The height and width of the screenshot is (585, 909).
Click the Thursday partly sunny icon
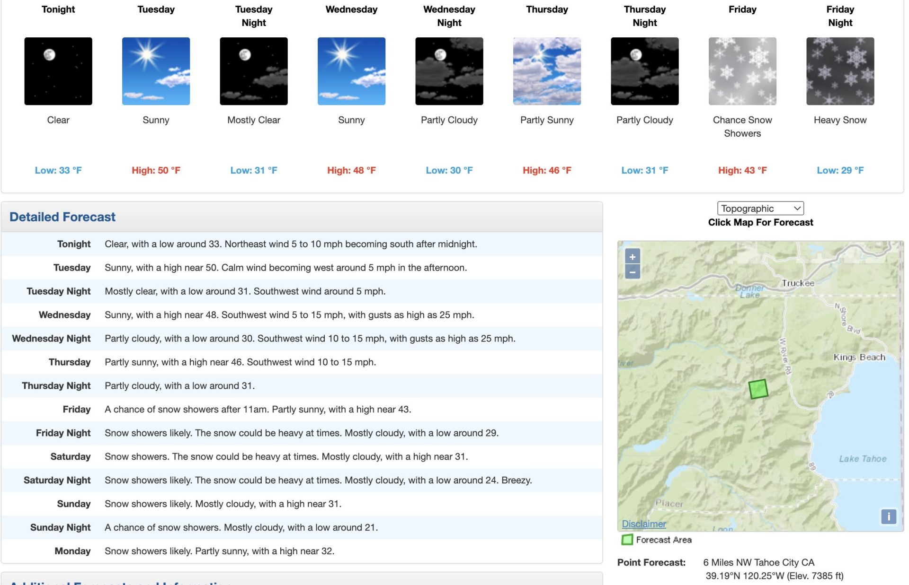point(547,71)
